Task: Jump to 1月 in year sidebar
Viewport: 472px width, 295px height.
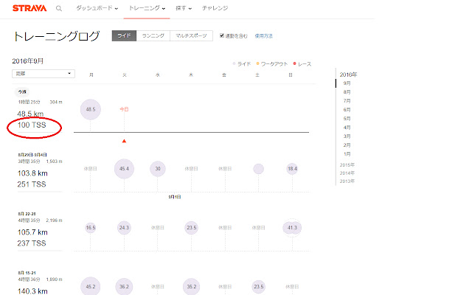Action: tap(347, 154)
